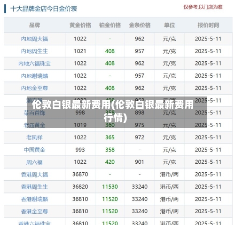Select gold price 36810 in 香港谢瑞麟 row

click(x=80, y=199)
